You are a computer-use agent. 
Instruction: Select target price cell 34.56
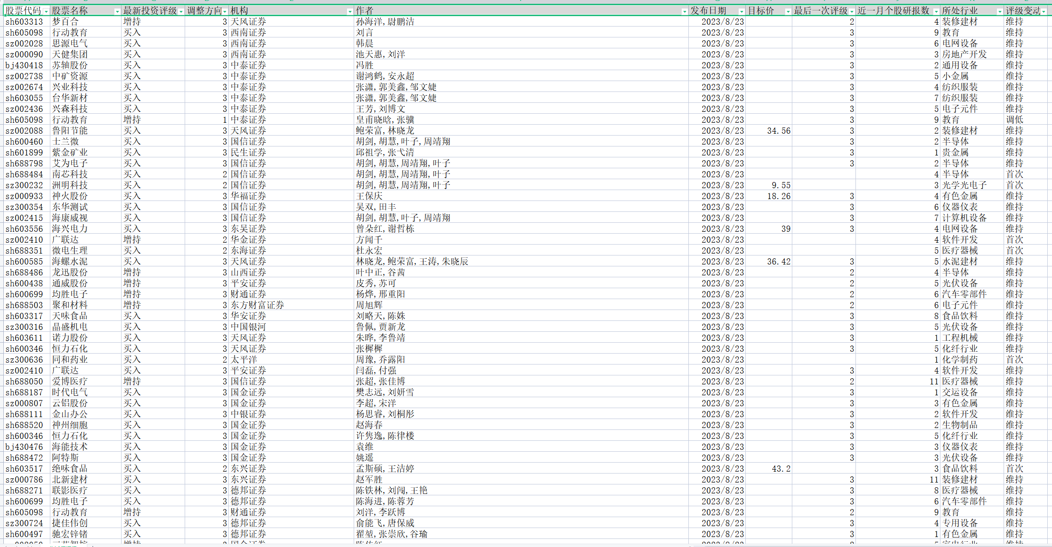coord(769,131)
